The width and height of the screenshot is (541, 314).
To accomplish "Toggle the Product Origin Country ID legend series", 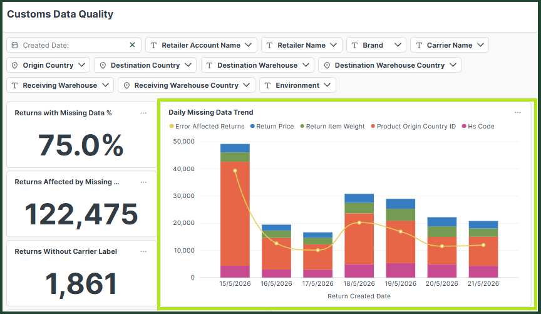I will click(x=413, y=127).
